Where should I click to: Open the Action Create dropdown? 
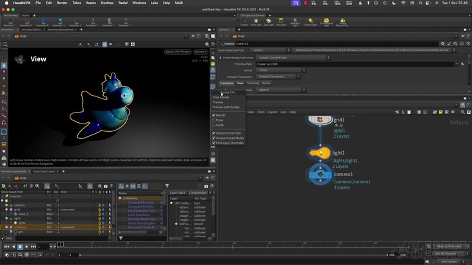[280, 70]
